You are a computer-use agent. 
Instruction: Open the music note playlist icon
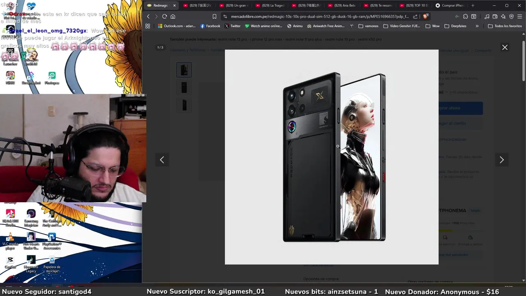coord(487,16)
